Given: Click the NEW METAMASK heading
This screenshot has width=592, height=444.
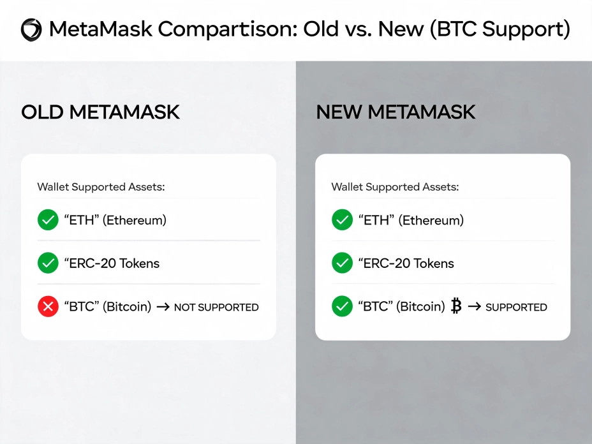Looking at the screenshot, I should 396,112.
